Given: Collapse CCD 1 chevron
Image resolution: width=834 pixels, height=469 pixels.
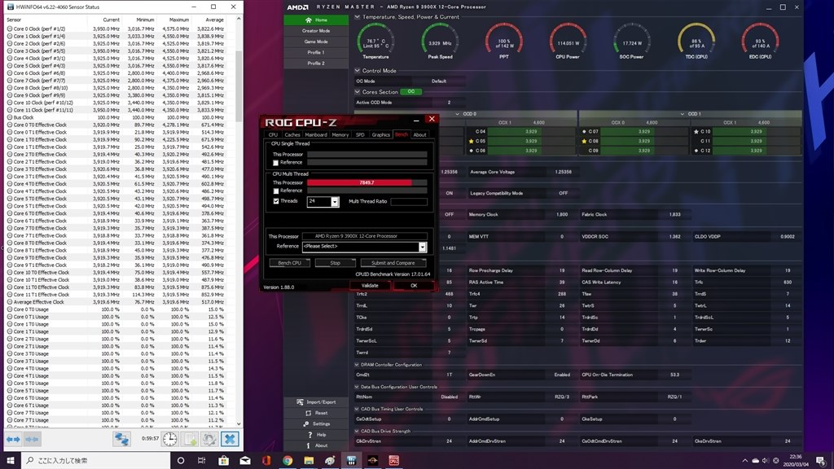Looking at the screenshot, I should coord(682,114).
